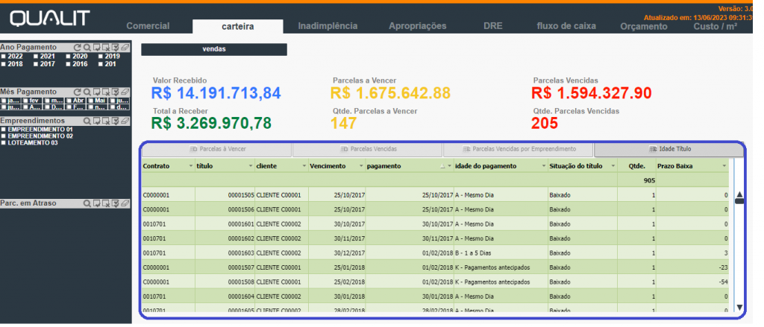Clear Ano Pagamento filter with eraser icon
This screenshot has width=764, height=327.
[x=125, y=48]
